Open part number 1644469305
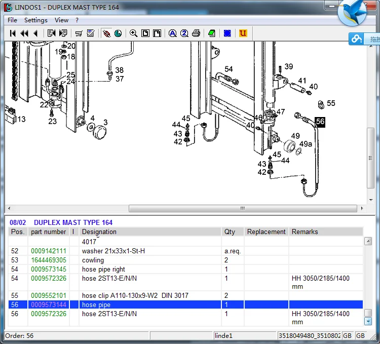This screenshot has height=344, width=380. click(49, 260)
